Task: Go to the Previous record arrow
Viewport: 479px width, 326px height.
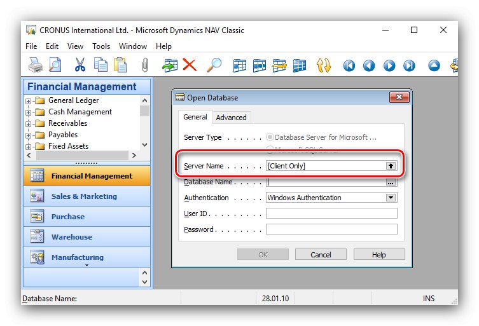Action: click(x=369, y=65)
